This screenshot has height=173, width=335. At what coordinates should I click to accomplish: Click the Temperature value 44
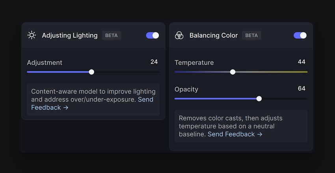click(x=301, y=62)
